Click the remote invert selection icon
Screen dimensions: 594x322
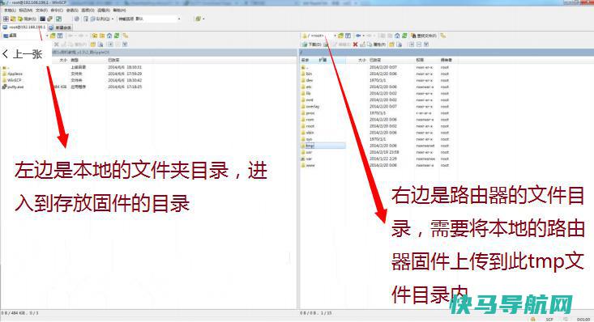point(426,44)
